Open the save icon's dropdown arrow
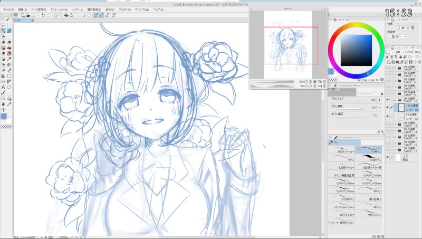This screenshot has height=239, width=422. (x=37, y=15)
